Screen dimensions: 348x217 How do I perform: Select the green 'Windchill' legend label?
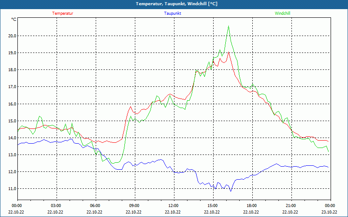pos(282,13)
